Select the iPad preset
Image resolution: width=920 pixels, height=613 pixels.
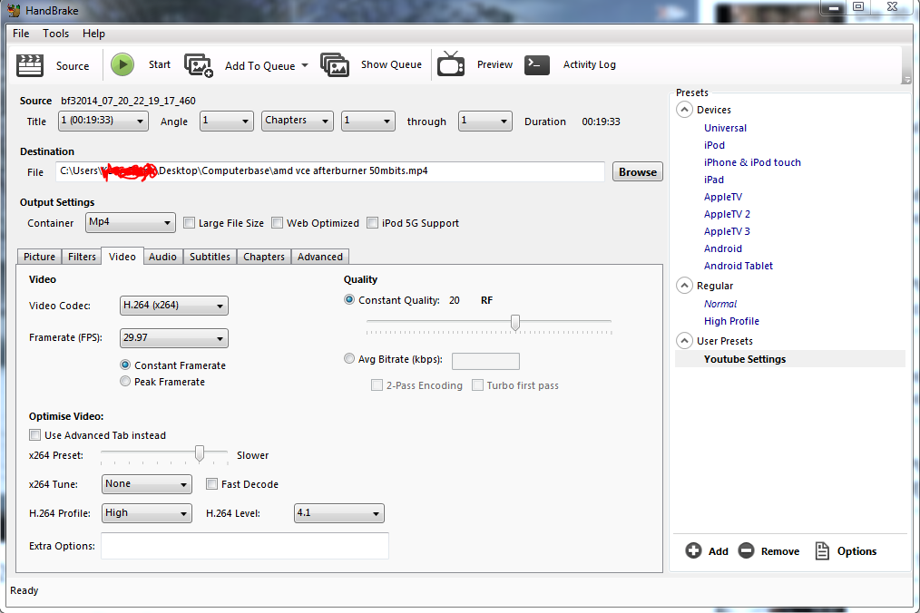tap(713, 180)
